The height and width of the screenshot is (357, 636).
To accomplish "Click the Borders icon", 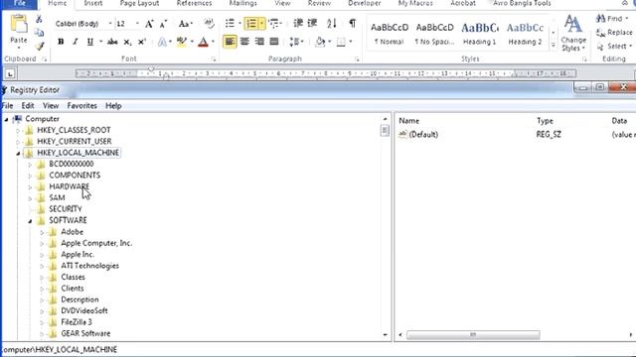I will coord(341,42).
